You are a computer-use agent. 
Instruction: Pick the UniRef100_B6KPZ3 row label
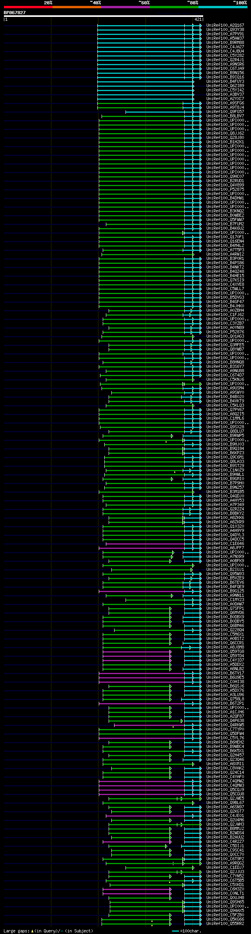click(225, 453)
